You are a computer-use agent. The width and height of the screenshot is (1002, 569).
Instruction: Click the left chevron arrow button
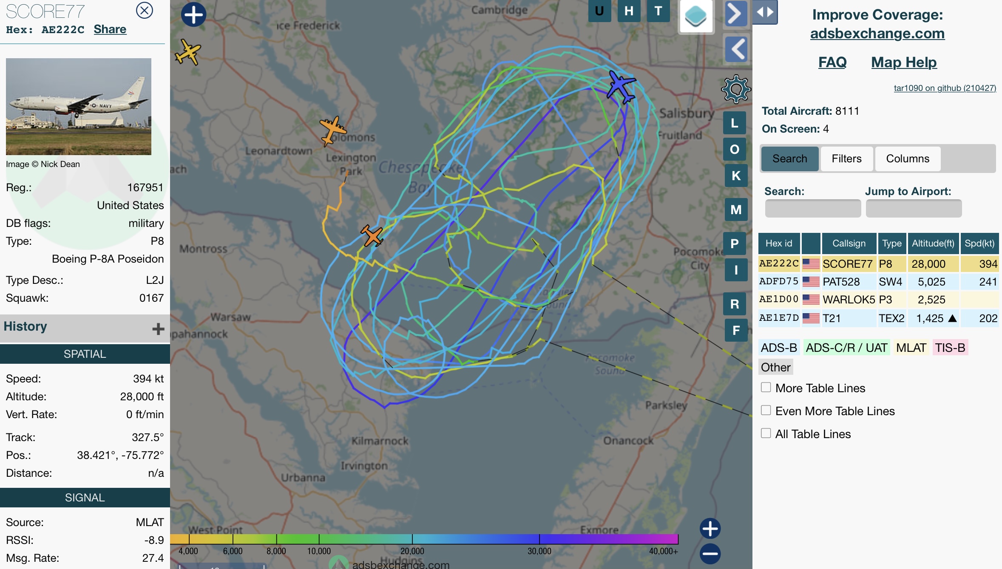(736, 49)
